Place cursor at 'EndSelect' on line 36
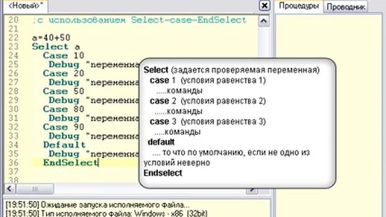 71,163
